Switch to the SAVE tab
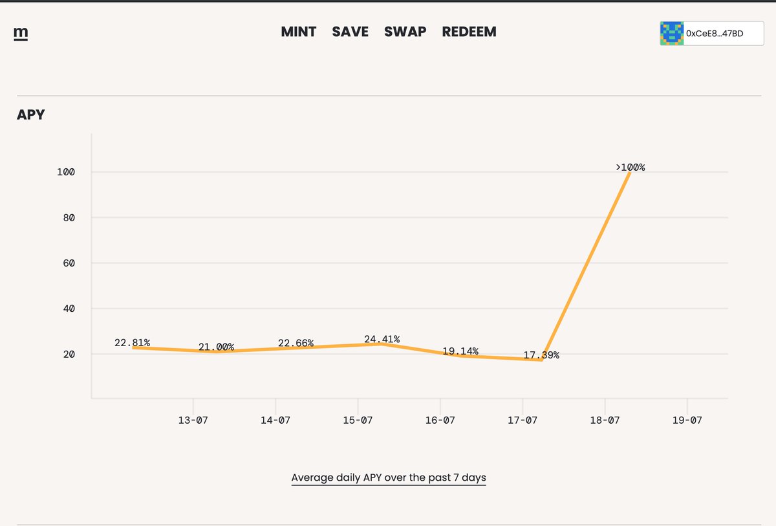 [x=350, y=32]
